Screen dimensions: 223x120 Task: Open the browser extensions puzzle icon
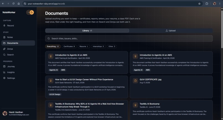click(x=207, y=4)
